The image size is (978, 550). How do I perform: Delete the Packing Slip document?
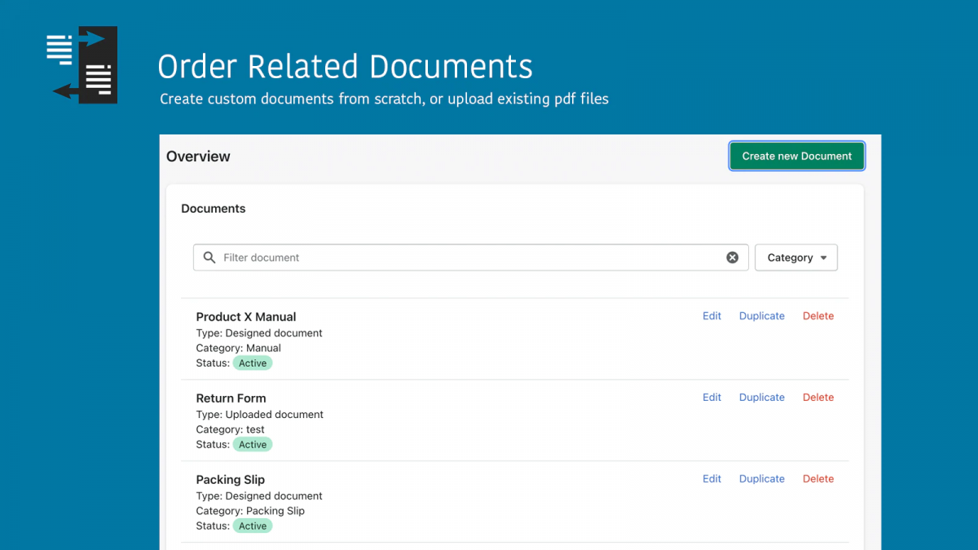[817, 479]
